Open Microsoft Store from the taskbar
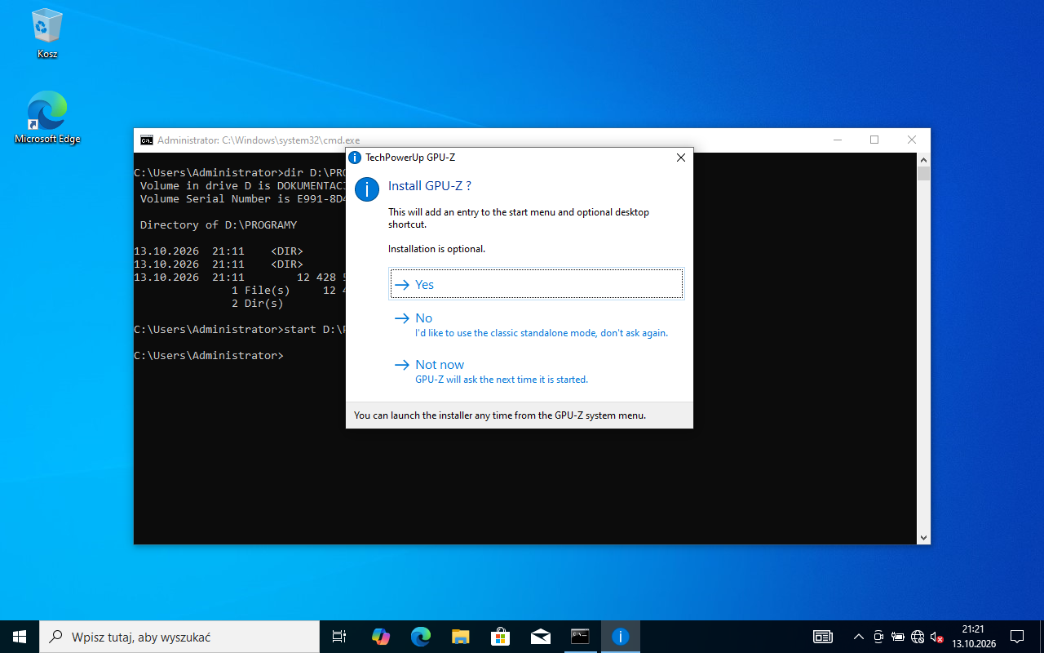Viewport: 1044px width, 653px height. 500,637
